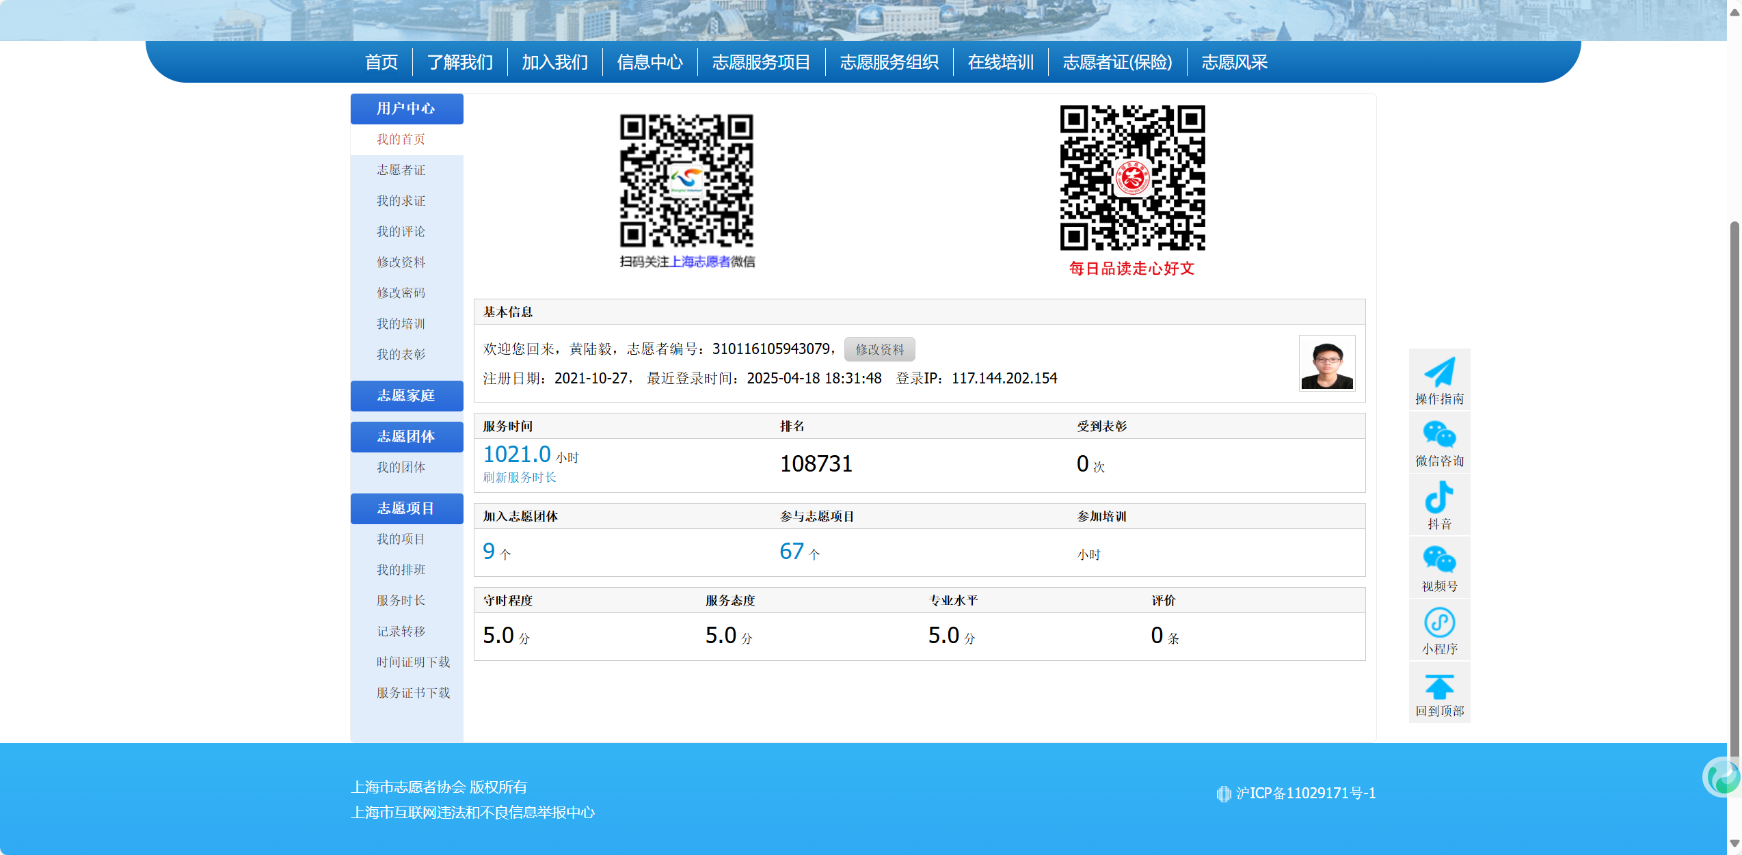Click the 每日品读走心好文 QR code
This screenshot has height=855, width=1742.
[x=1132, y=178]
